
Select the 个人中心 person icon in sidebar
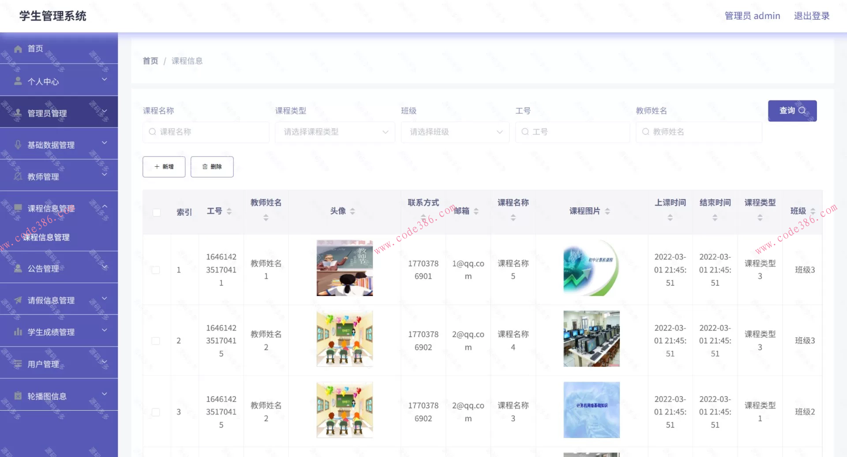coord(18,80)
